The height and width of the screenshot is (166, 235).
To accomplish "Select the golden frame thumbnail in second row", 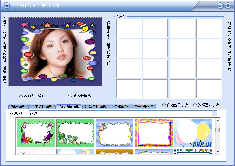I will 115,151.
